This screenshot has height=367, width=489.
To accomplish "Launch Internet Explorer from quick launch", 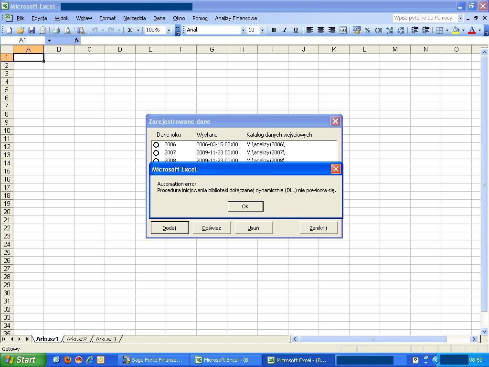I will point(90,360).
